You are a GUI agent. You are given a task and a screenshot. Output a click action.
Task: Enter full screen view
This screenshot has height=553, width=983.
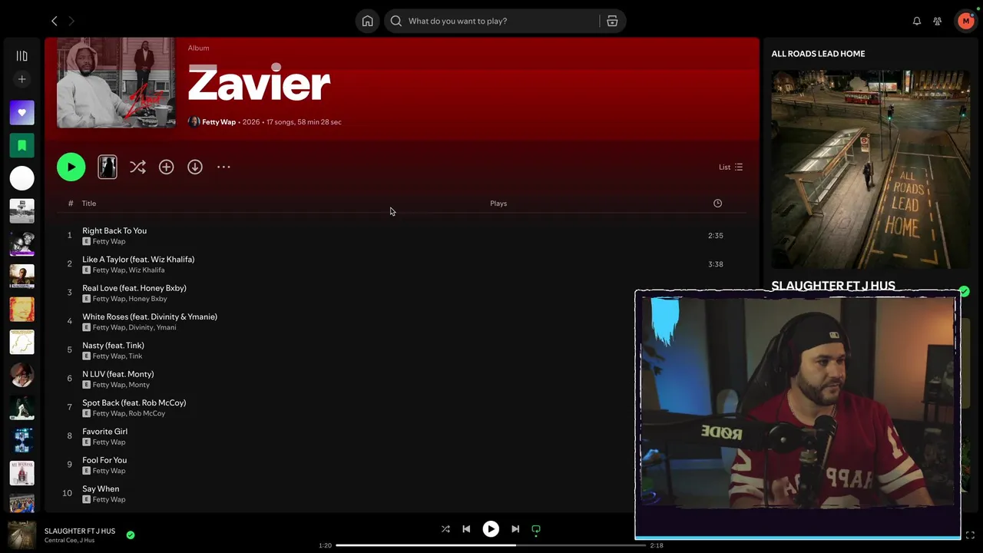(x=970, y=535)
